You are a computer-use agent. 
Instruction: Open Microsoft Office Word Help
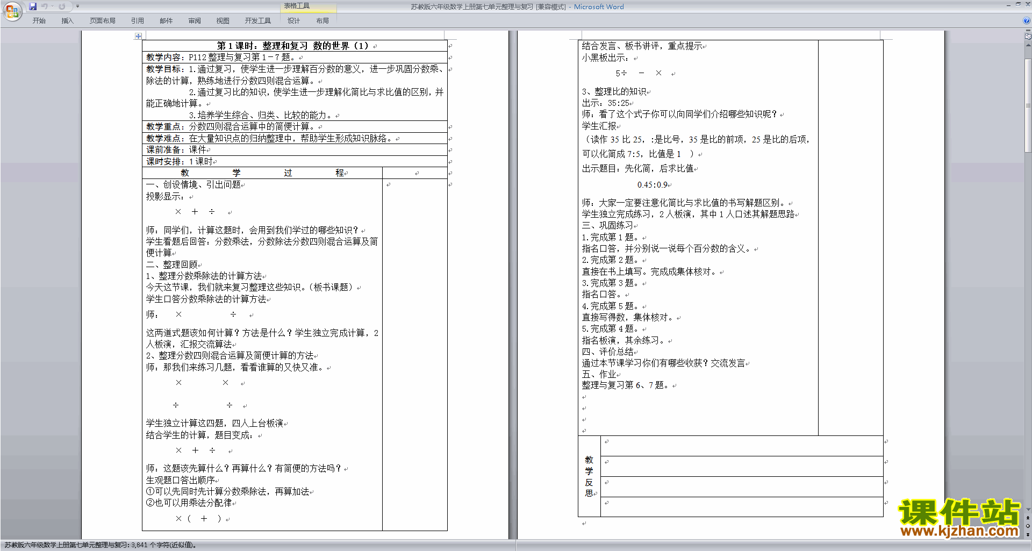click(x=1027, y=21)
